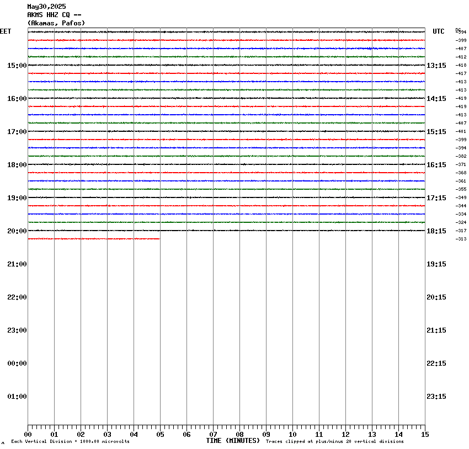Click the 23:15 UTC time label
The width and height of the screenshot is (469, 449).
436,397
